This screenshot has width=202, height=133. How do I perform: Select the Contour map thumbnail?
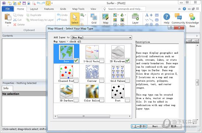92,72
